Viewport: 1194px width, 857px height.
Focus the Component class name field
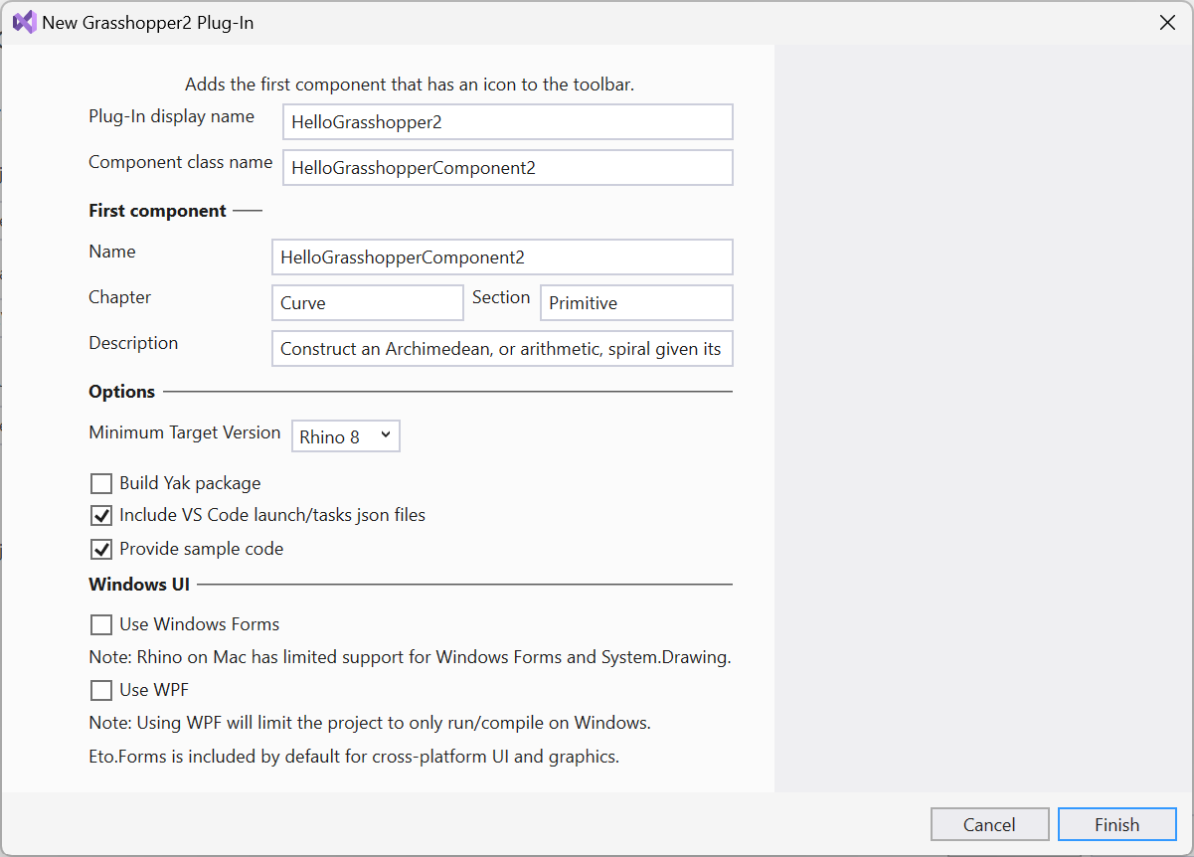[x=508, y=168]
